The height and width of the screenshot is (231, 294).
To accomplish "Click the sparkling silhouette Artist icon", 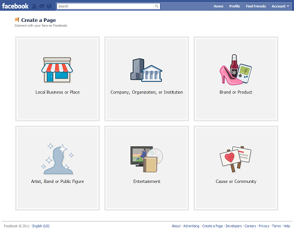I will [57, 159].
